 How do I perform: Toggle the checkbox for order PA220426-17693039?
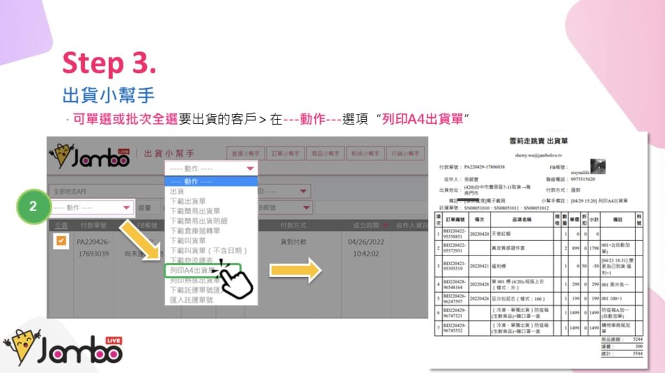(x=61, y=241)
